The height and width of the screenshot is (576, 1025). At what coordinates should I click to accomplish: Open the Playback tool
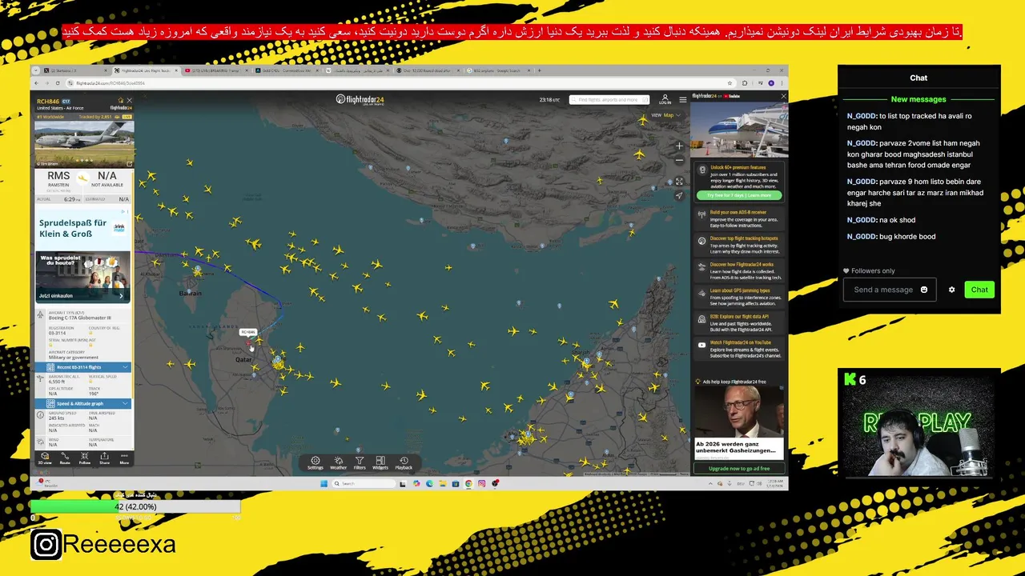[404, 462]
